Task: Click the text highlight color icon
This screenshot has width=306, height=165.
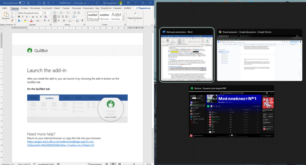Action: pyautogui.click(x=25, y=21)
